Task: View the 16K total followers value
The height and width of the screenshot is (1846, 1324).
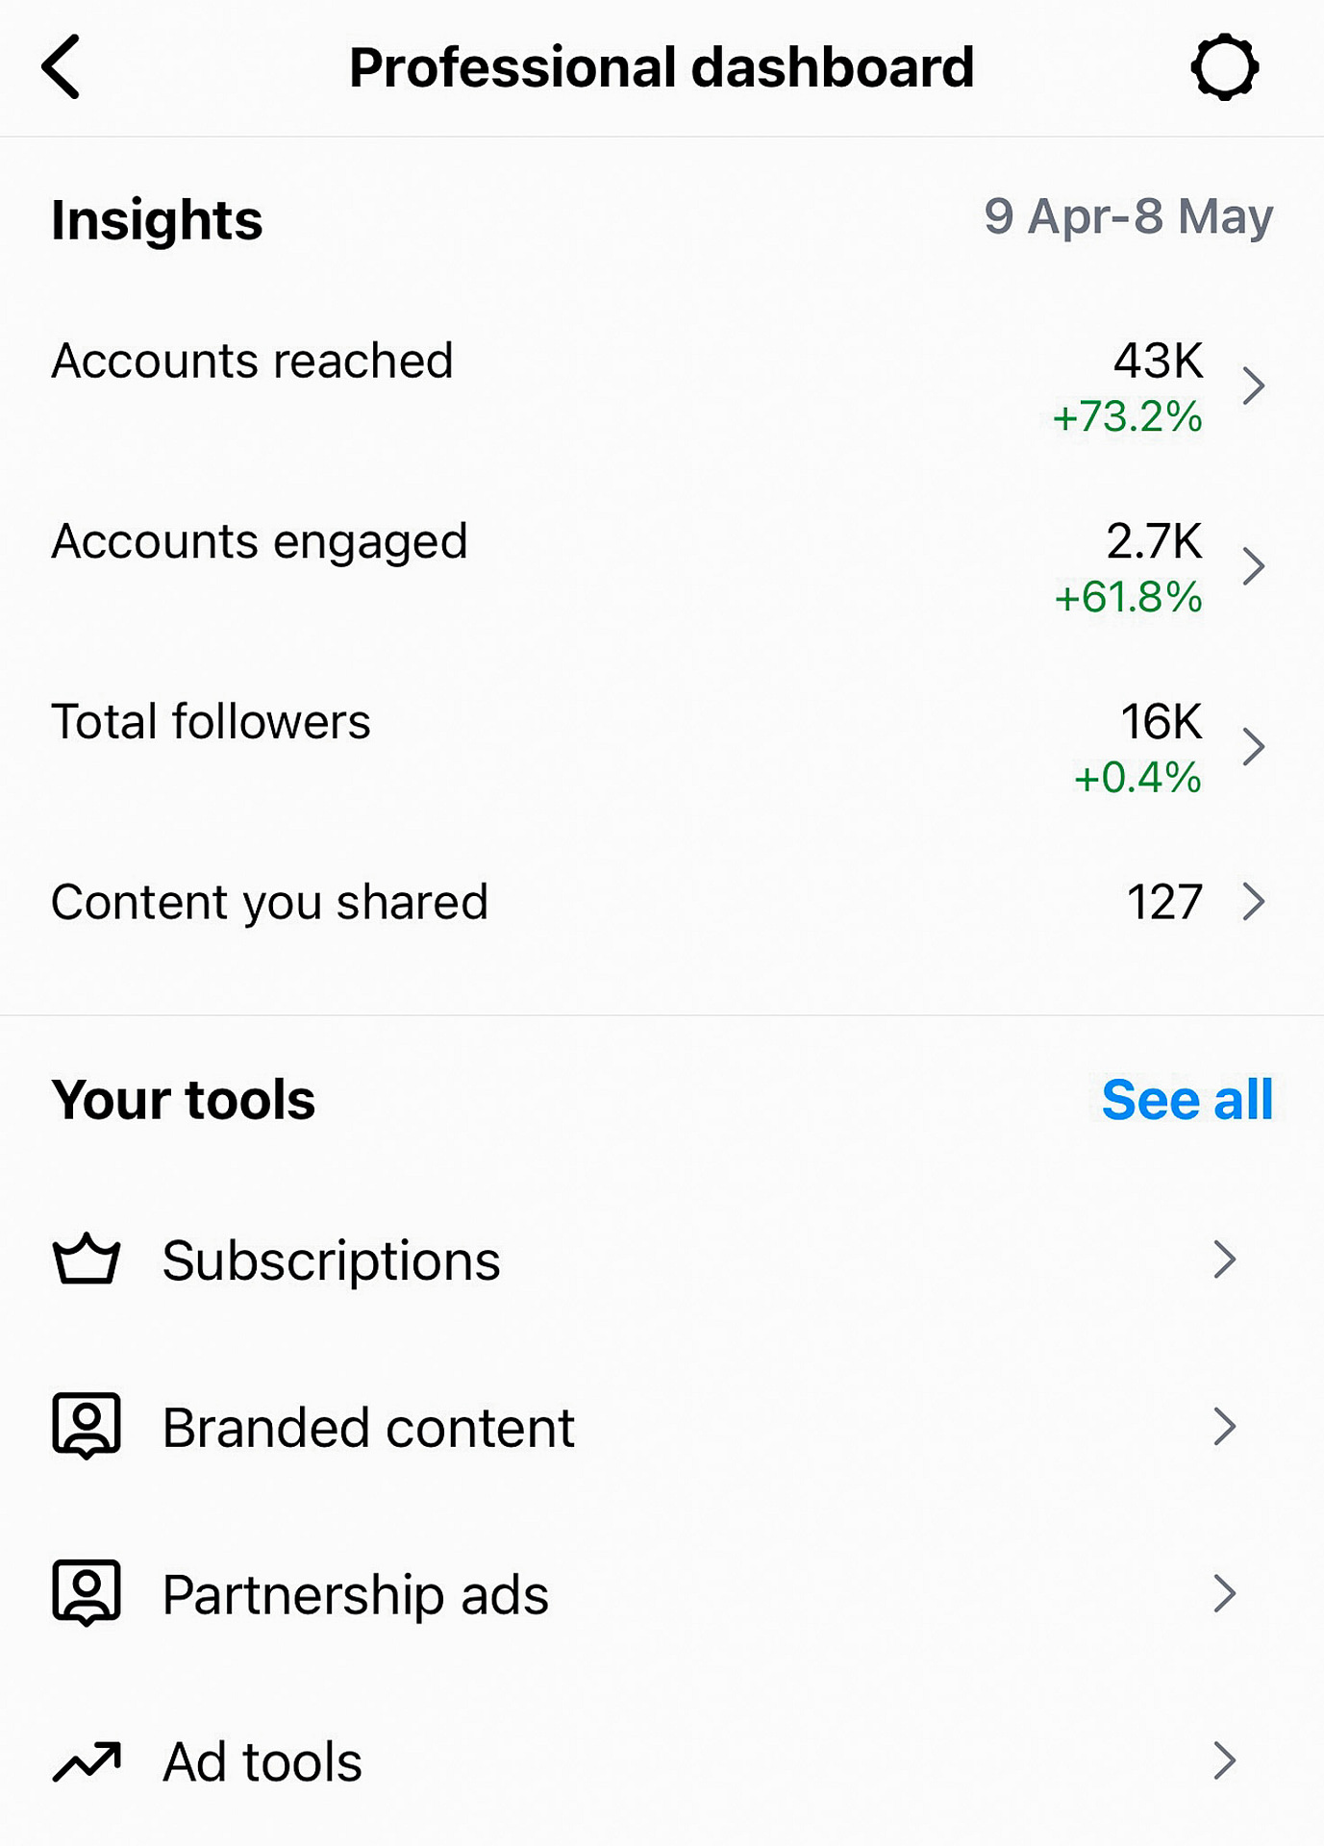Action: (1162, 721)
